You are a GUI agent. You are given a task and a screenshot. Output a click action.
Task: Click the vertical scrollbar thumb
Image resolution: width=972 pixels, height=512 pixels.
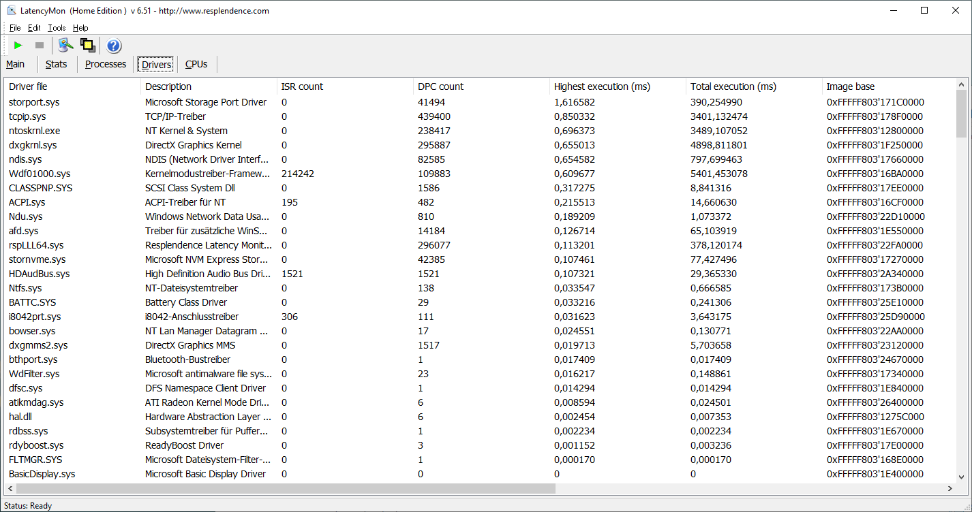[x=961, y=114]
